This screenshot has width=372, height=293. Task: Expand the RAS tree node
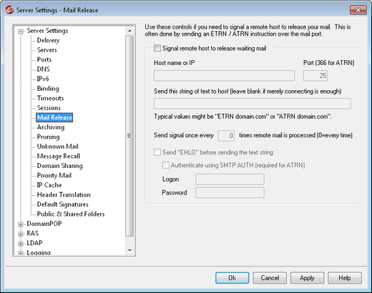(x=21, y=234)
